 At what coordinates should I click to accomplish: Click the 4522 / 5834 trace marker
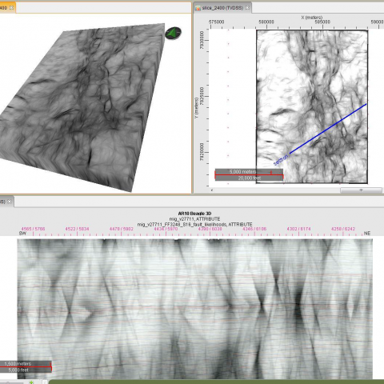pos(77,229)
